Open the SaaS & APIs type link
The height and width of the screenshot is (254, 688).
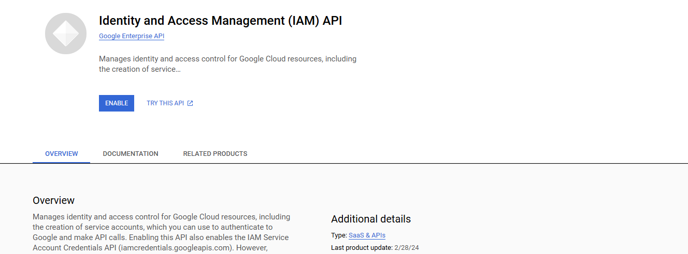coord(367,235)
